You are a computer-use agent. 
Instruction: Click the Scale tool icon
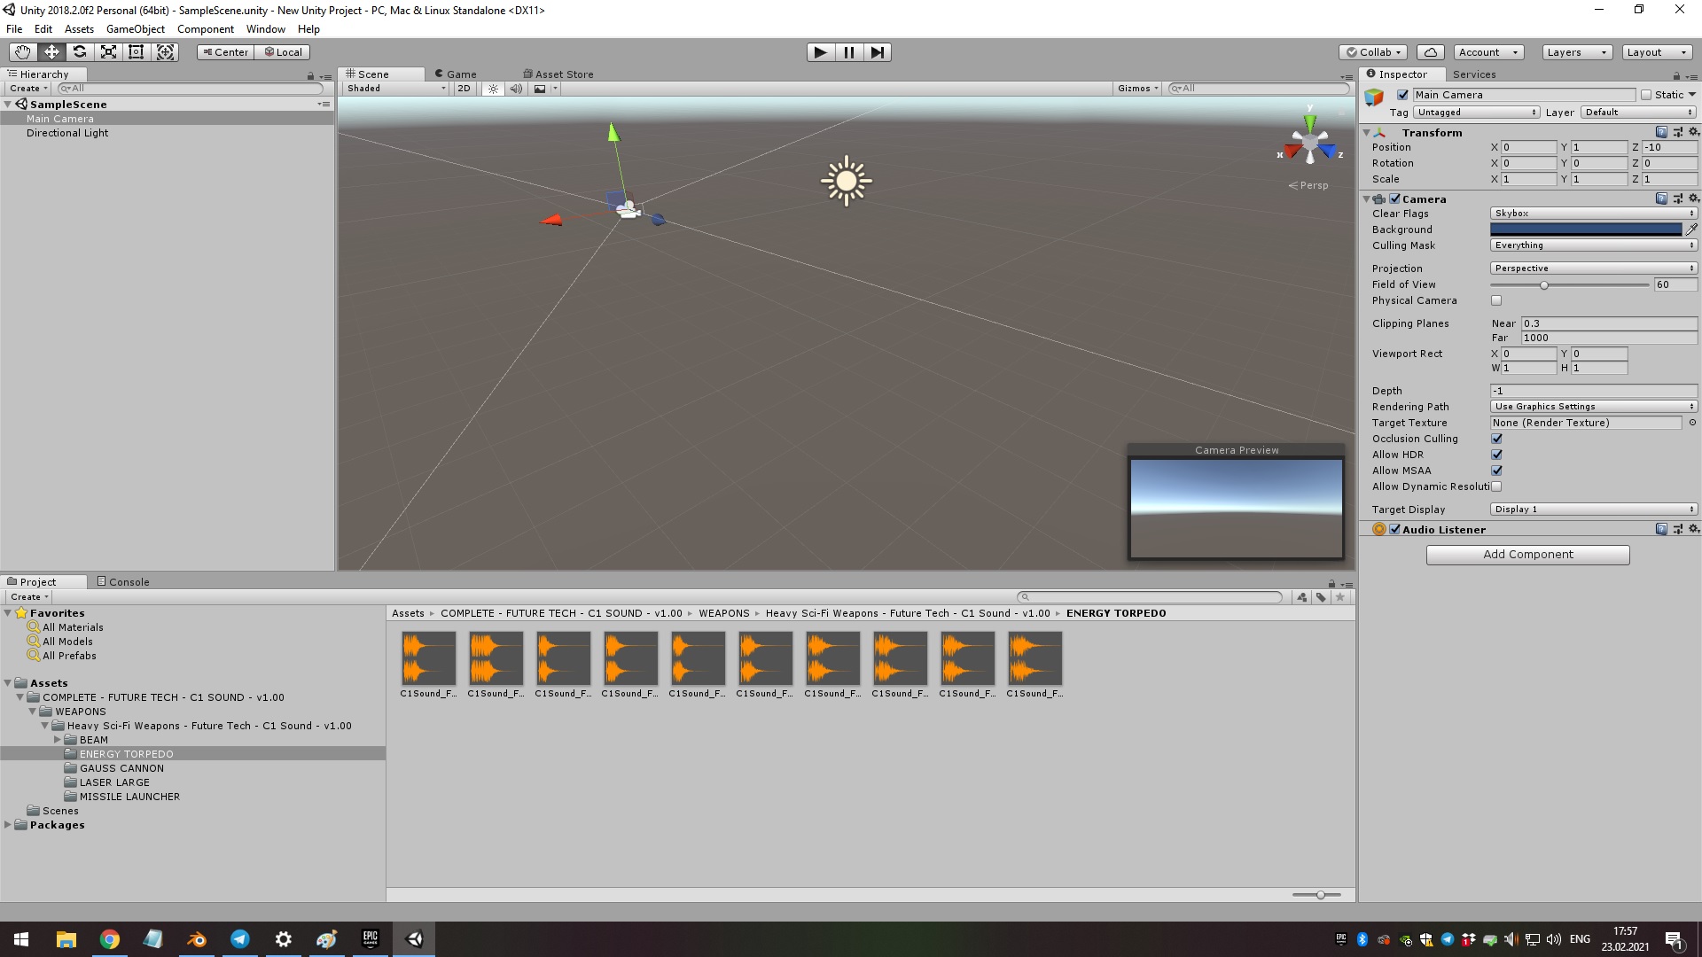(x=107, y=51)
